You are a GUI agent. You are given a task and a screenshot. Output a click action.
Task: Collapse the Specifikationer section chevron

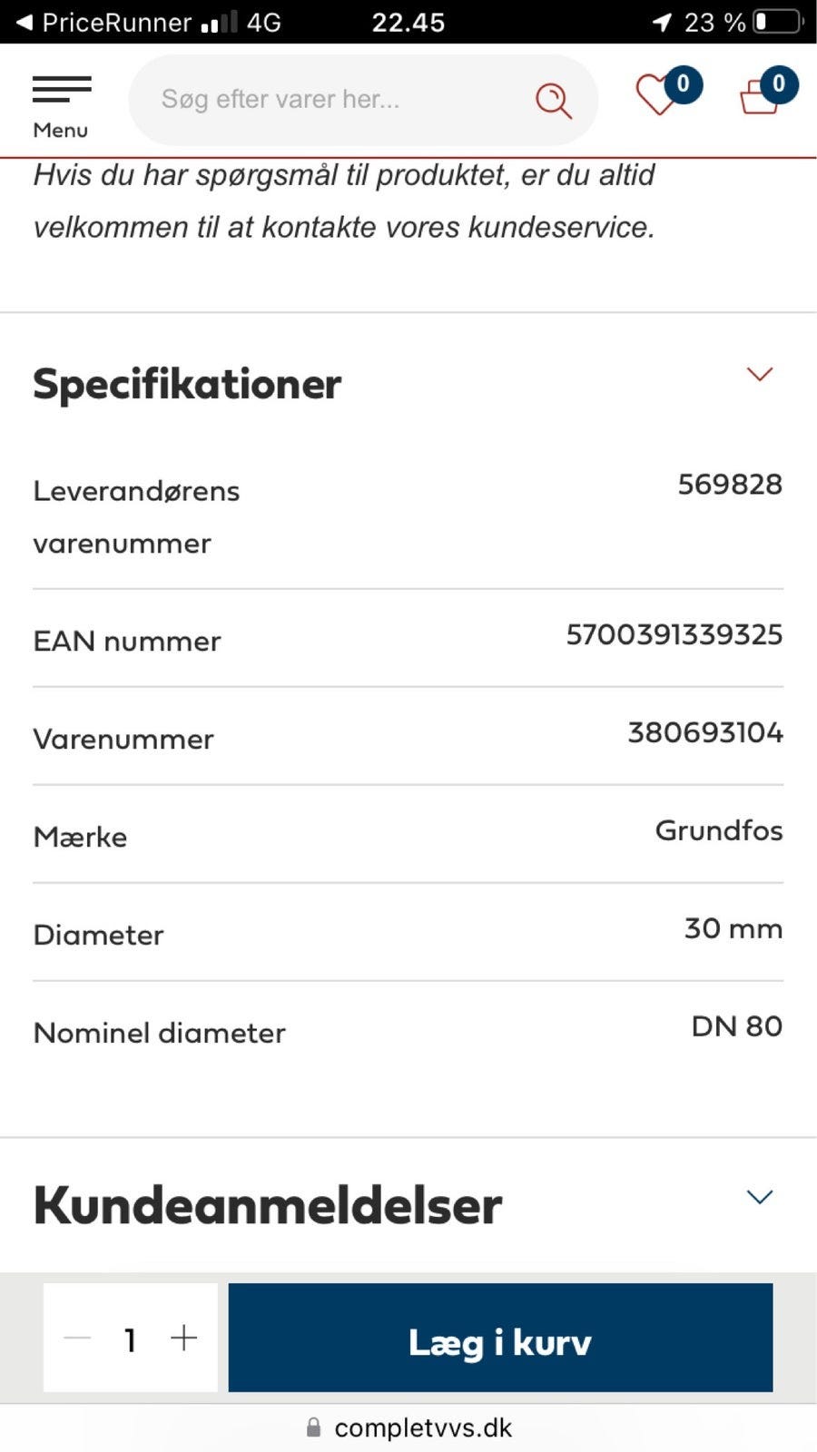click(759, 374)
